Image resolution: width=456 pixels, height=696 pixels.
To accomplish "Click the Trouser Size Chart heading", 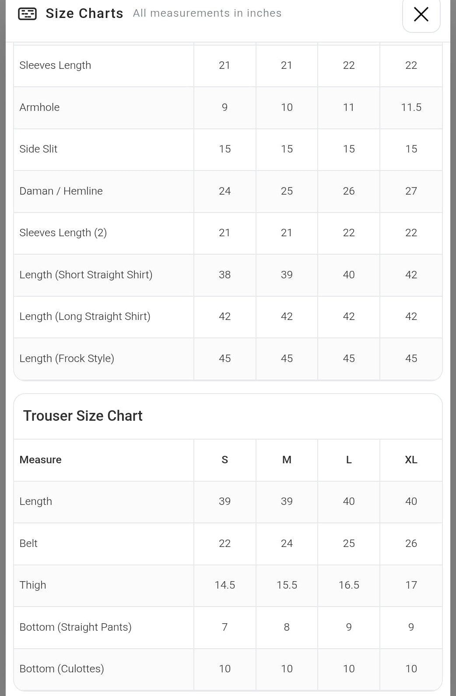I will (x=83, y=415).
